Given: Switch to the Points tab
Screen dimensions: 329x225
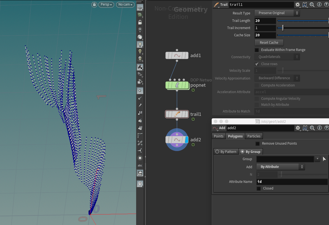Looking at the screenshot, I should pos(219,136).
